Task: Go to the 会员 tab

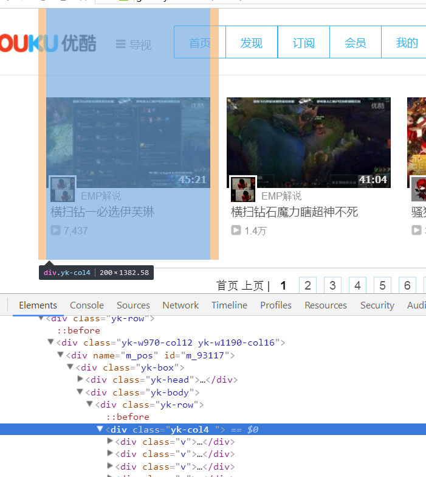Action: [355, 43]
